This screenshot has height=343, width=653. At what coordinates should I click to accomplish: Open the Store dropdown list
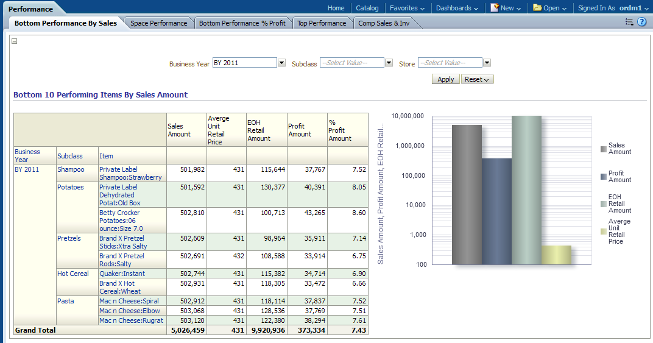click(x=487, y=63)
